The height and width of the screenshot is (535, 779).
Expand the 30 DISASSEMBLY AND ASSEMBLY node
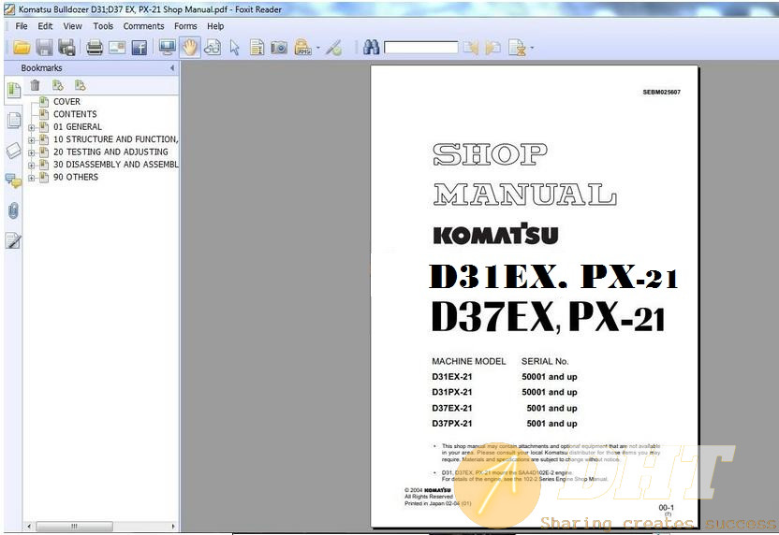[x=32, y=166]
